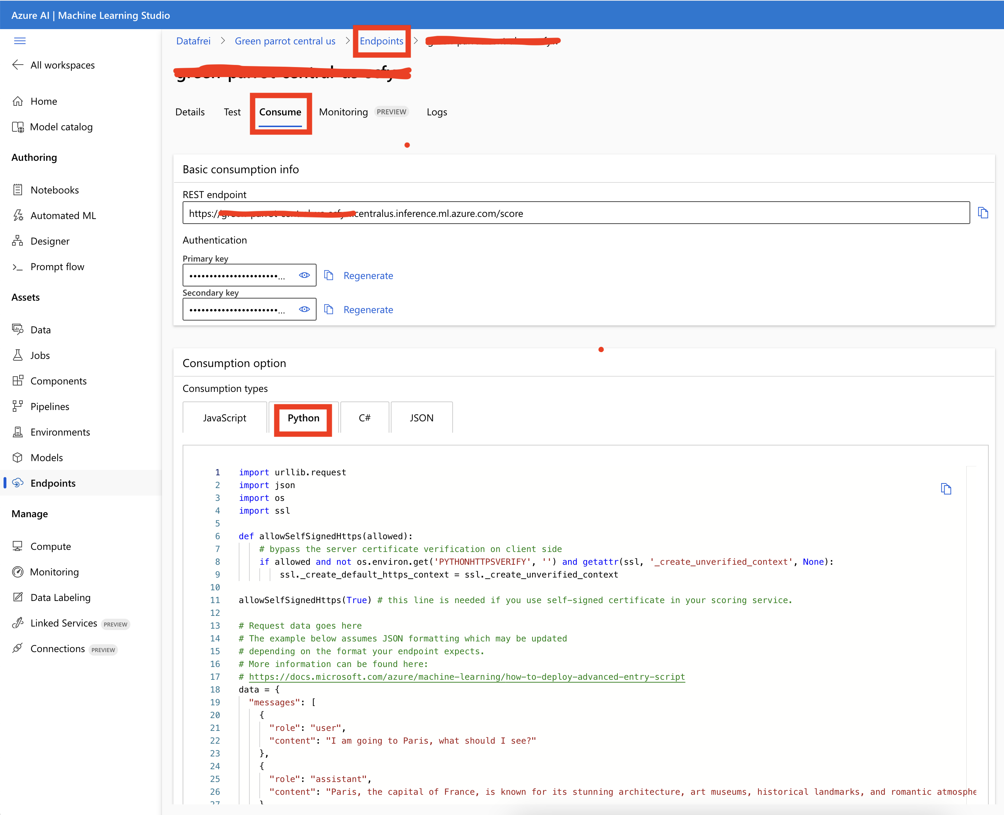Click Endpoints breadcrumb link
The height and width of the screenshot is (815, 1004).
382,41
